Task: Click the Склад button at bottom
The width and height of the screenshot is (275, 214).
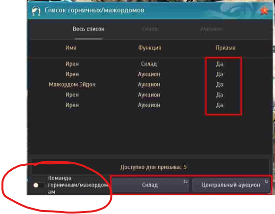Action: click(150, 185)
